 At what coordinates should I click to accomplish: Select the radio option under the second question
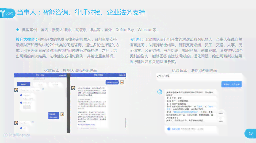click(x=21, y=128)
